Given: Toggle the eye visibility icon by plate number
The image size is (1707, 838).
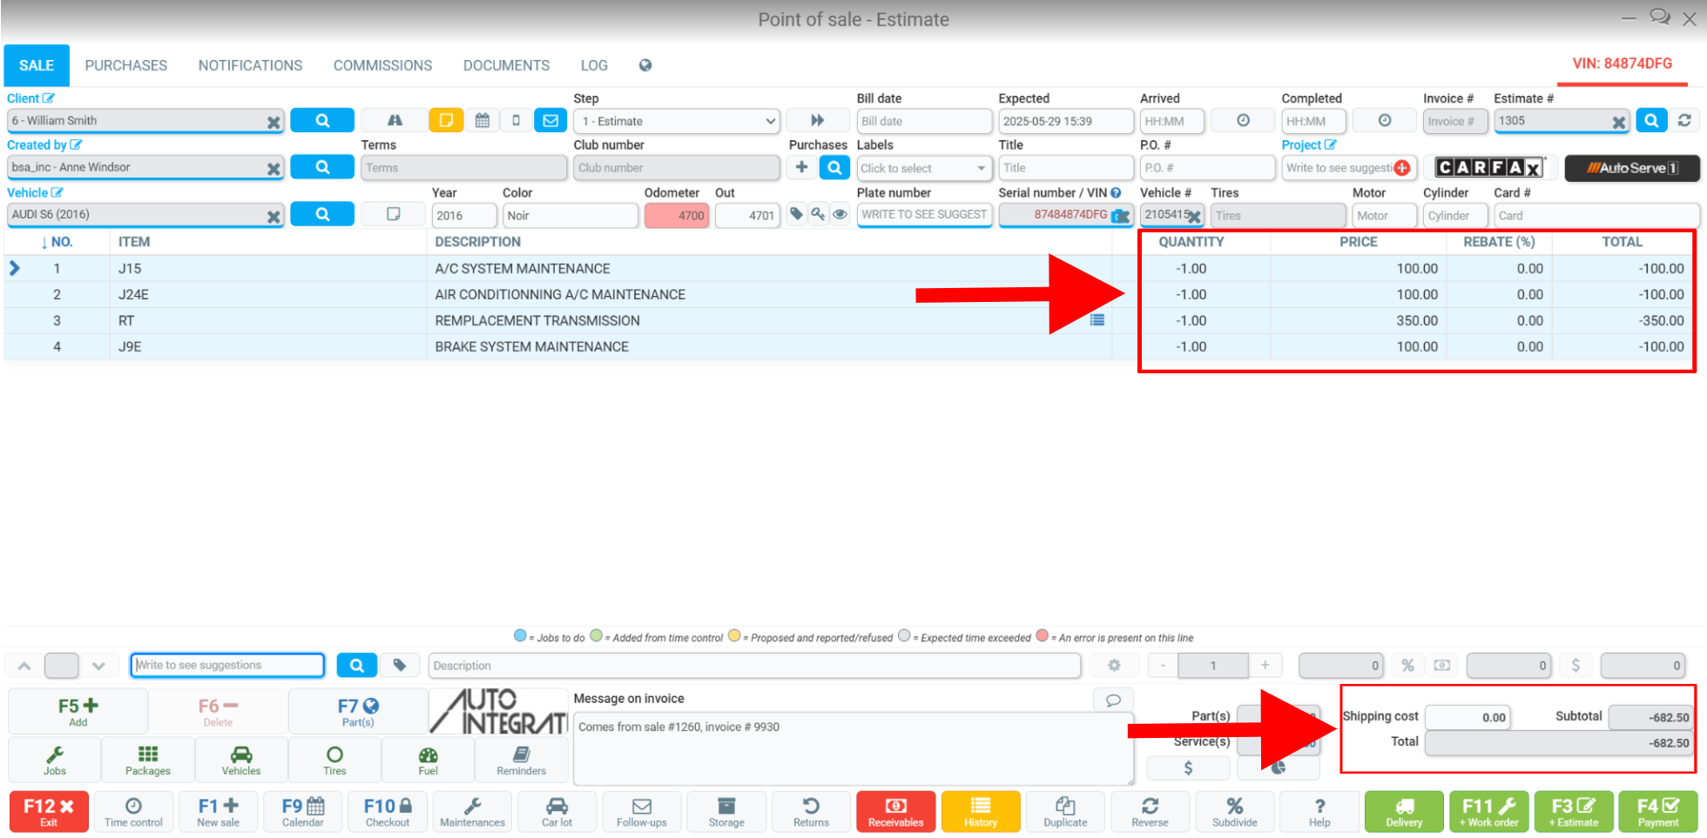Looking at the screenshot, I should coord(840,214).
